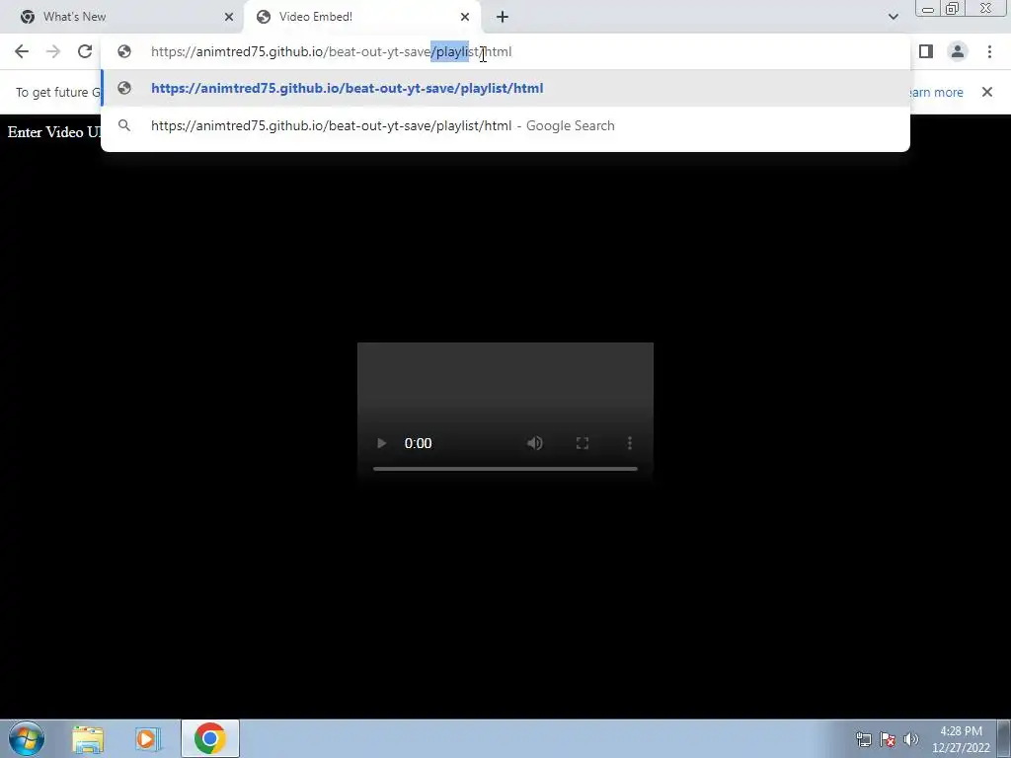Play the embedded video
Image resolution: width=1011 pixels, height=758 pixels.
[382, 443]
